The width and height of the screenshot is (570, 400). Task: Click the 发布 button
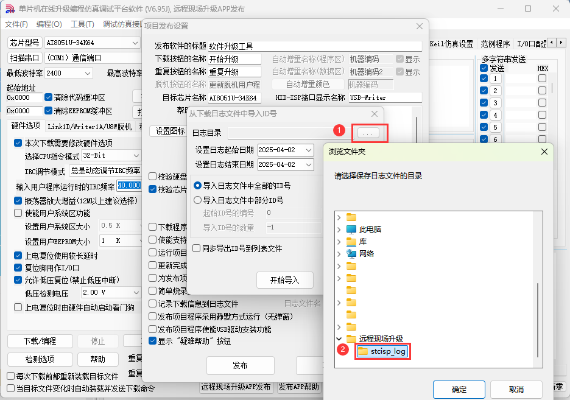click(x=241, y=365)
